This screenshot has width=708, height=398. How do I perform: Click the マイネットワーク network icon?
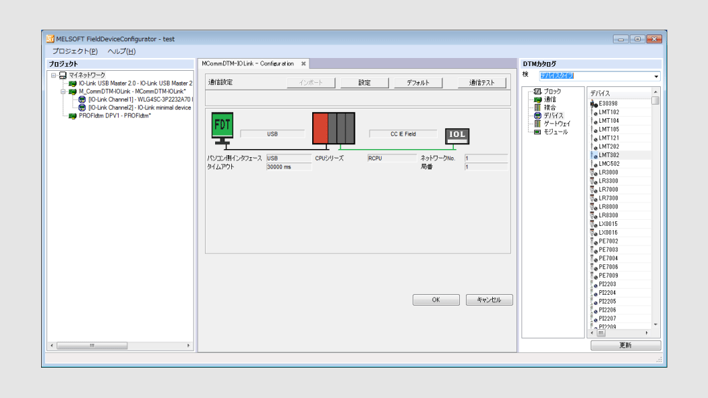63,75
